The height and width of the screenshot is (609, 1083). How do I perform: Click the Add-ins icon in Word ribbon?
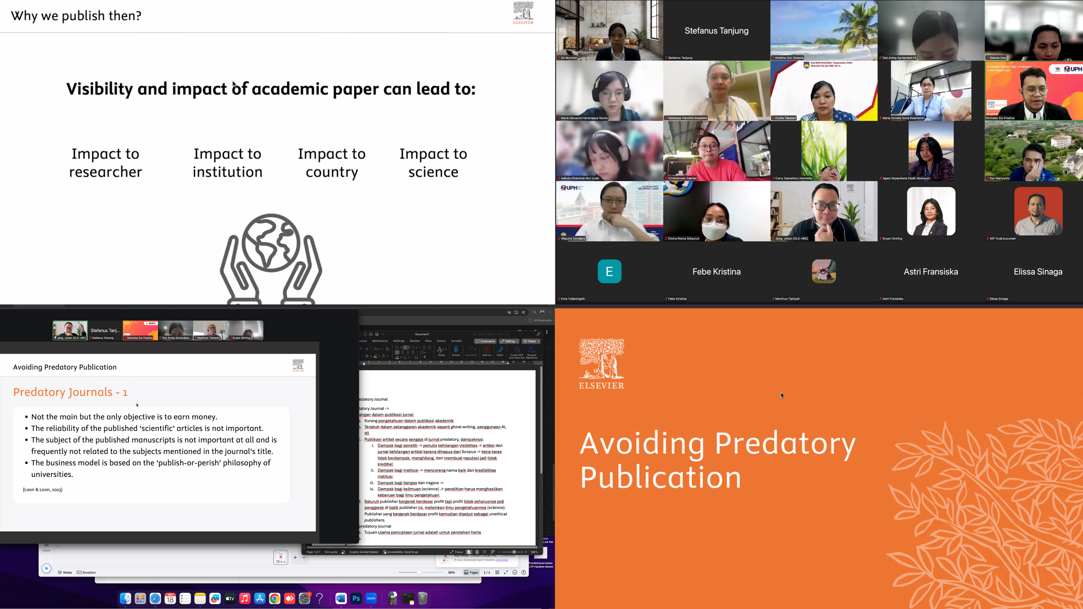coord(487,349)
